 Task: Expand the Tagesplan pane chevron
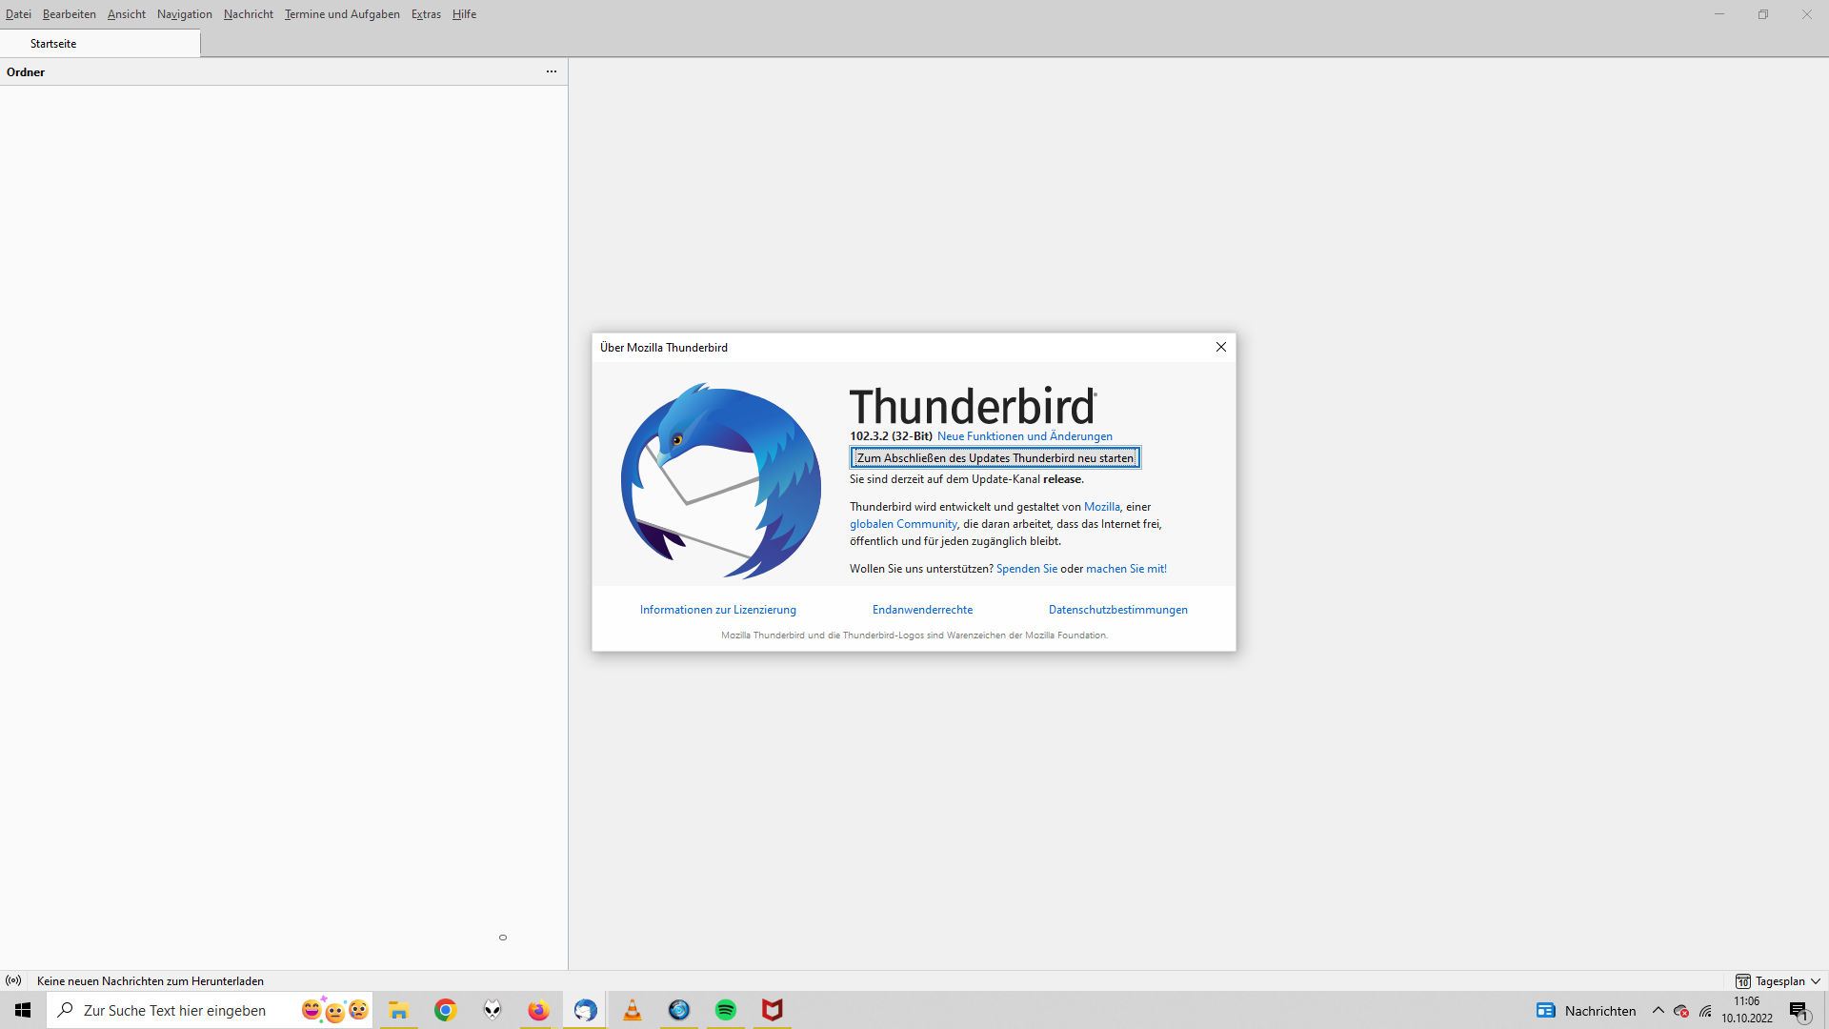pyautogui.click(x=1816, y=980)
